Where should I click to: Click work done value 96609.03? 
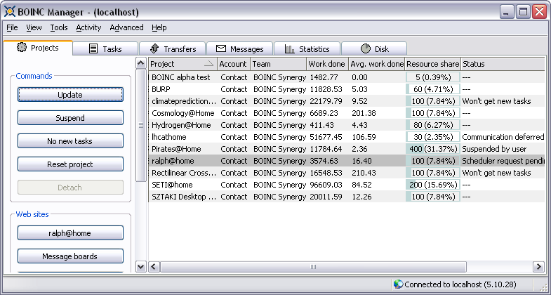(326, 185)
